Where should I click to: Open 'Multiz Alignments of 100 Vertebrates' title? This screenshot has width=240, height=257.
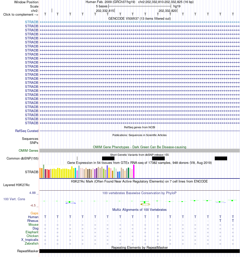coord(139,210)
